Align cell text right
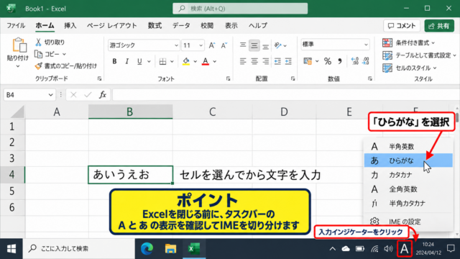Image resolution: width=460 pixels, height=259 pixels. (265, 61)
